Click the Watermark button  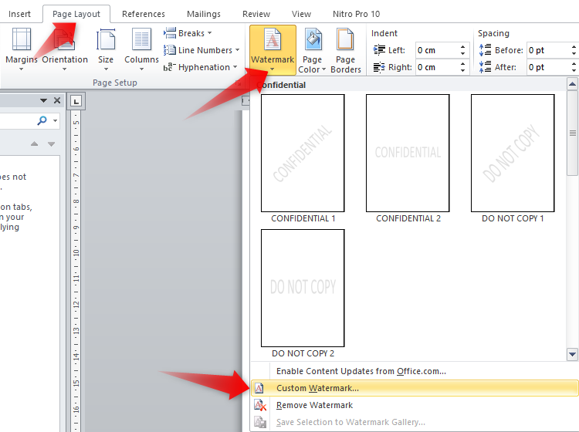click(273, 50)
